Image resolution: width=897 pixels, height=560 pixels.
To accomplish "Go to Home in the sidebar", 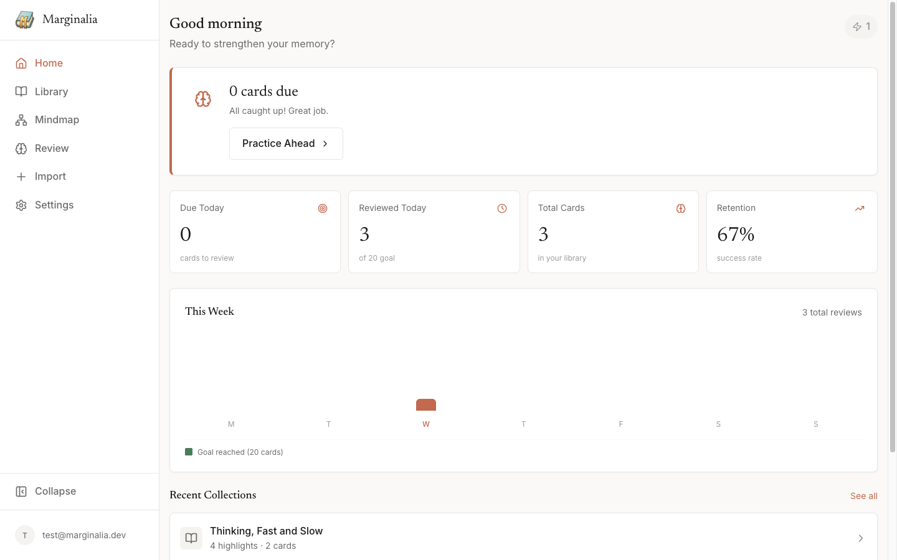I will pos(50,63).
